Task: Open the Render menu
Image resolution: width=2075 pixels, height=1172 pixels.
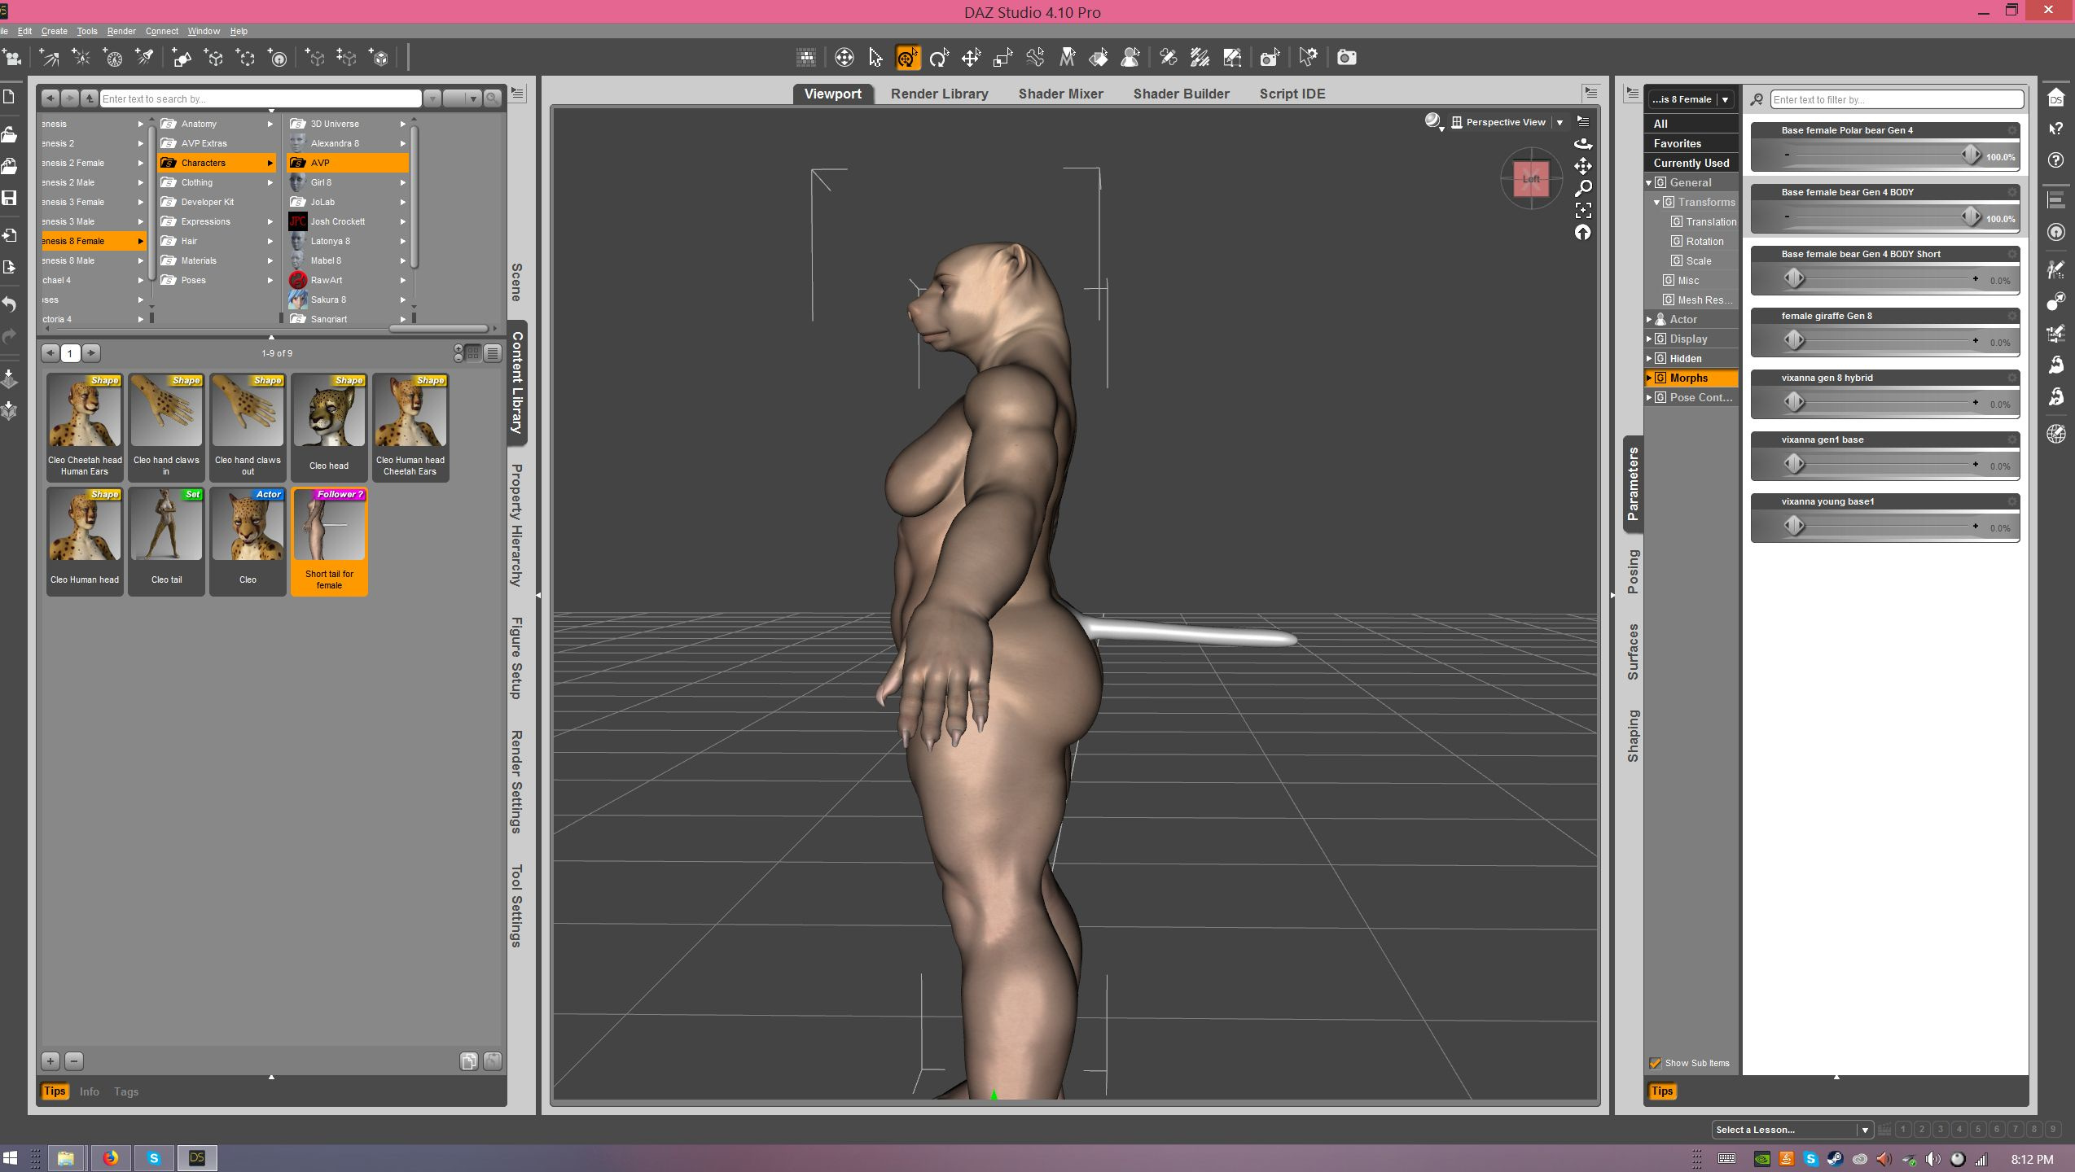Action: pos(121,31)
